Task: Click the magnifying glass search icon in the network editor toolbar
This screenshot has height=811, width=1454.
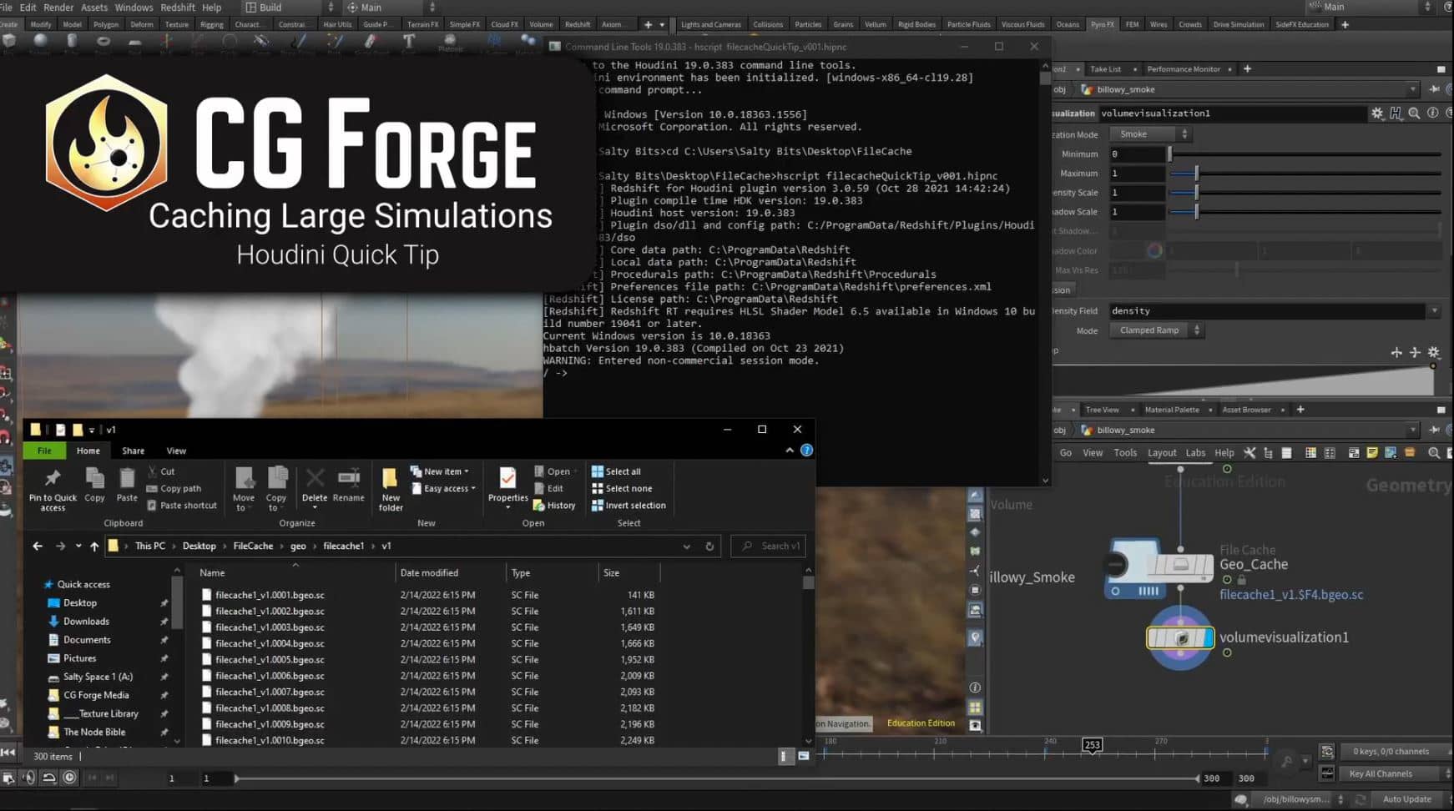Action: (x=1435, y=453)
